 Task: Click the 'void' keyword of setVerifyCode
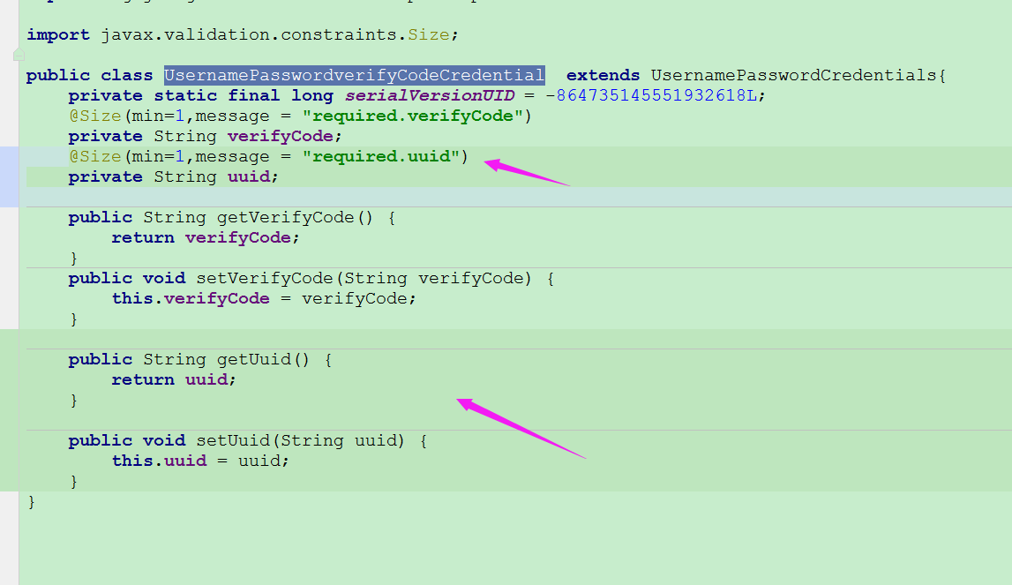click(x=164, y=278)
